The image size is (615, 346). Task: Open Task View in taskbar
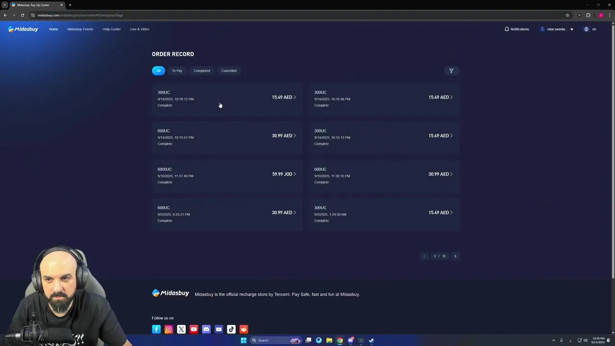tap(308, 340)
